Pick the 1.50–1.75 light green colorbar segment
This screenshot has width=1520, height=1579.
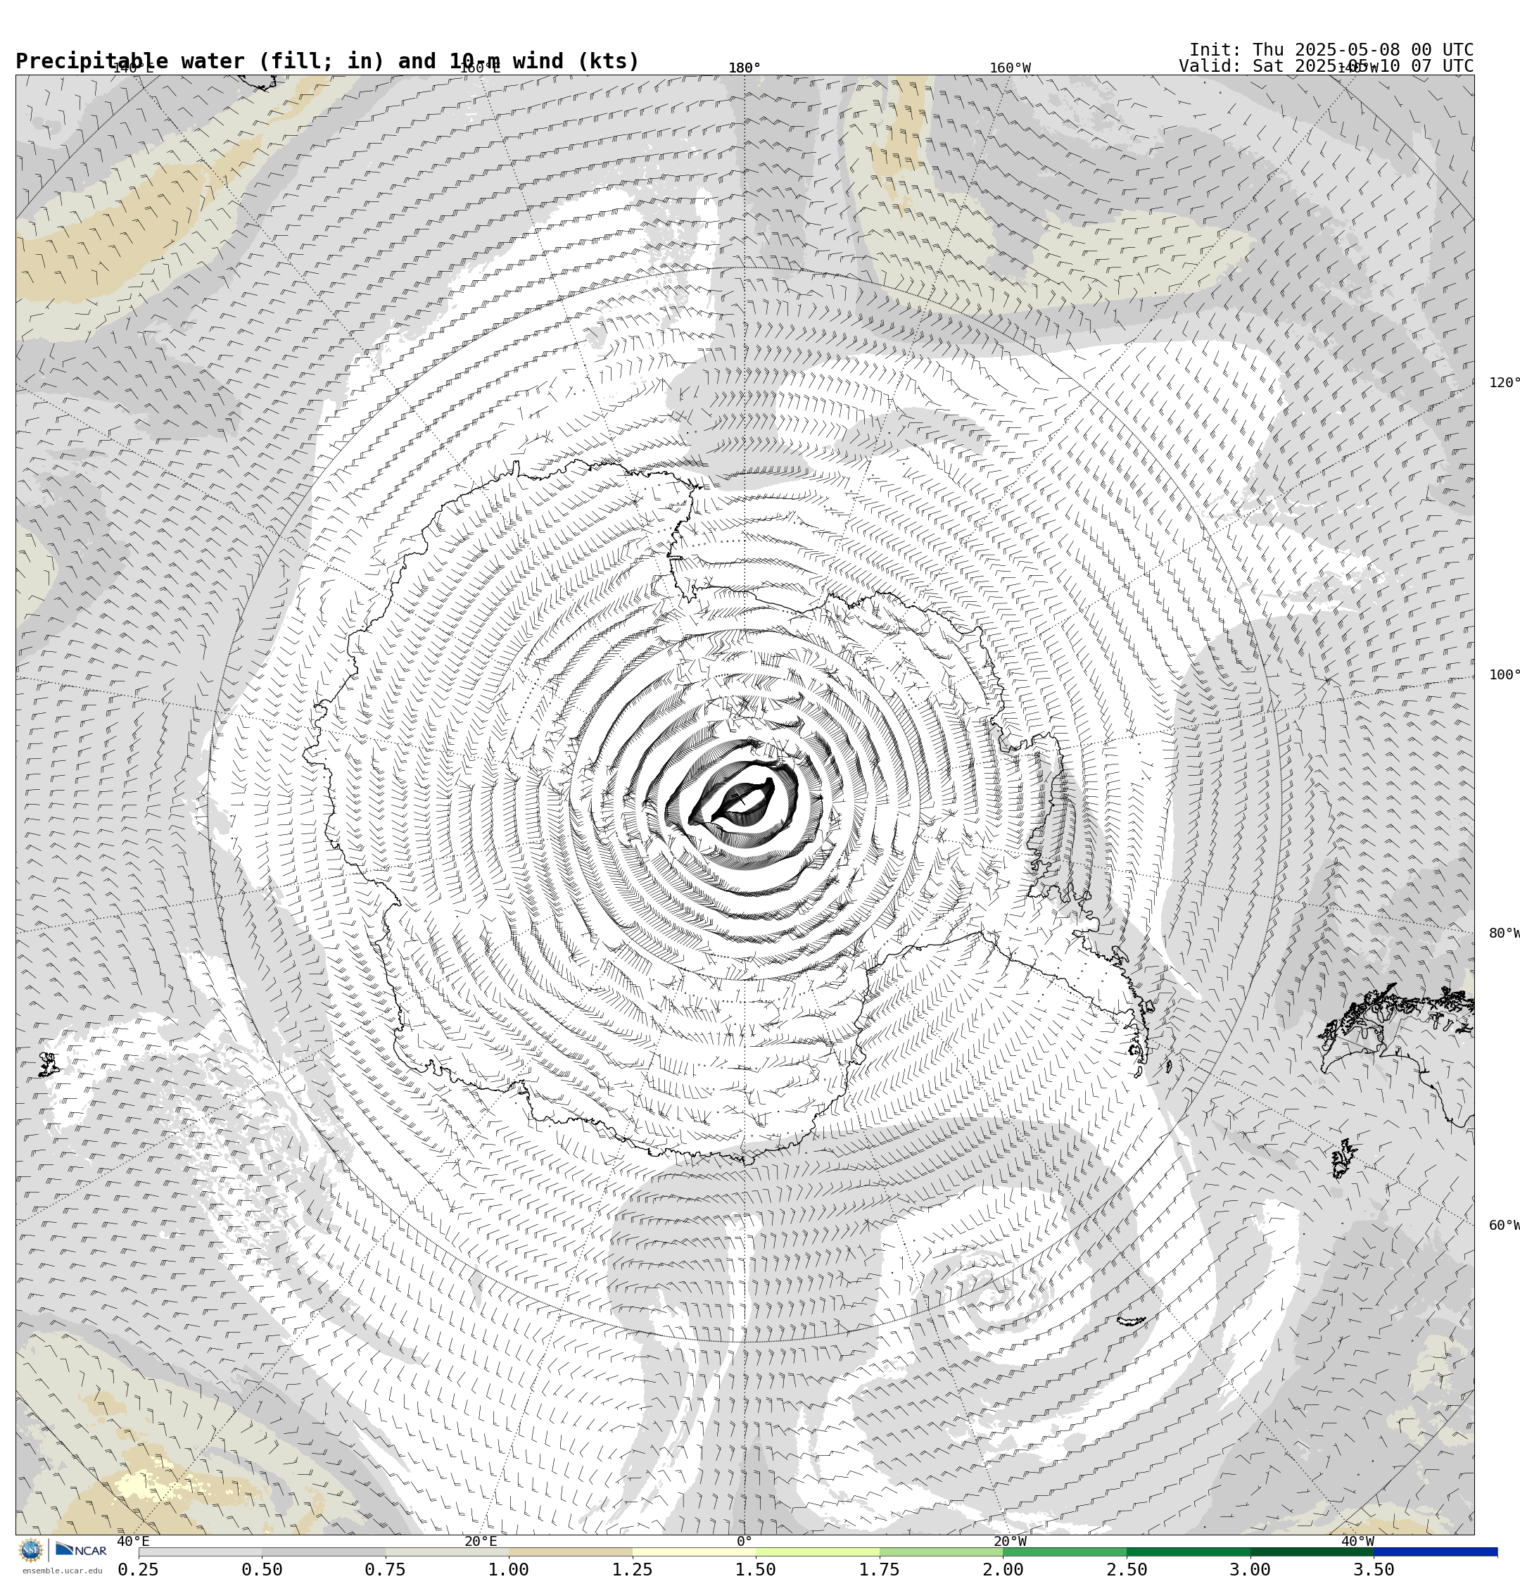click(818, 1552)
